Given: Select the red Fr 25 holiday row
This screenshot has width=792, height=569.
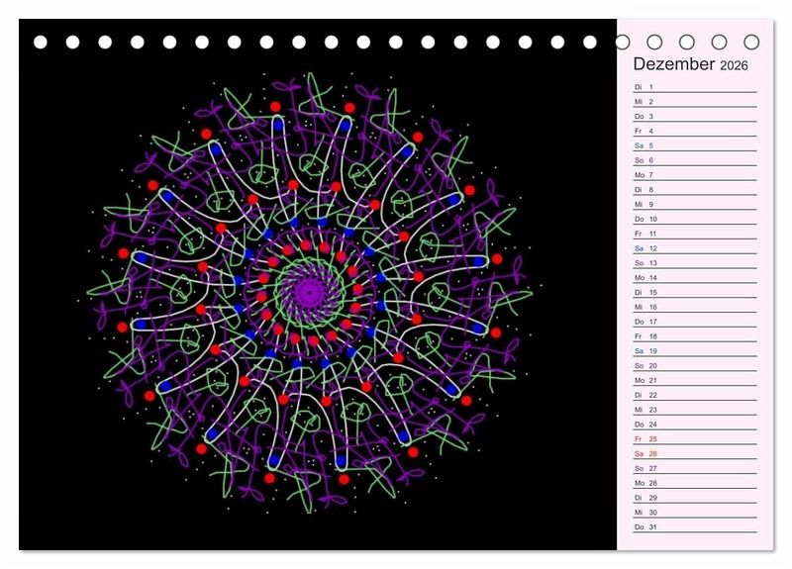Looking at the screenshot, I should coord(695,439).
